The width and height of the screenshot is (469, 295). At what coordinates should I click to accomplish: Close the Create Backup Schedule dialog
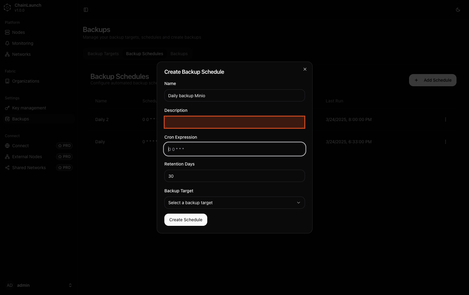pyautogui.click(x=305, y=69)
